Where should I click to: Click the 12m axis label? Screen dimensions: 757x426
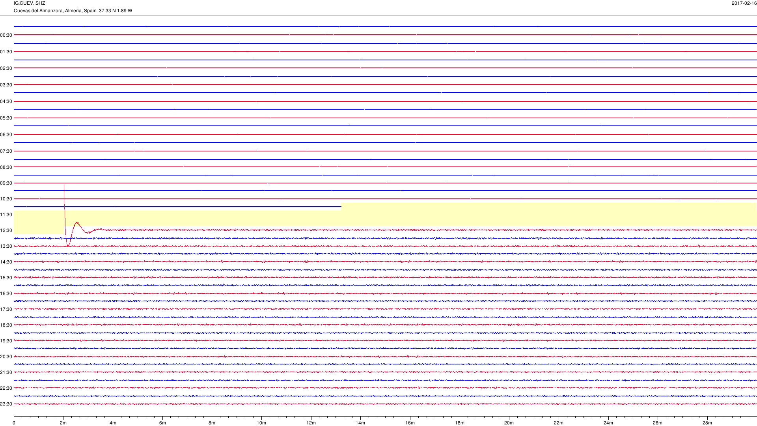[x=311, y=423]
